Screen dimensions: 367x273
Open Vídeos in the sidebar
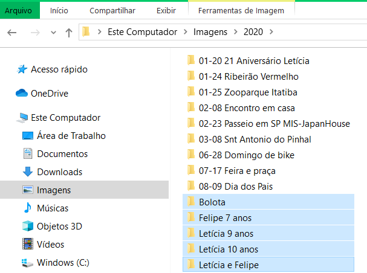50,244
